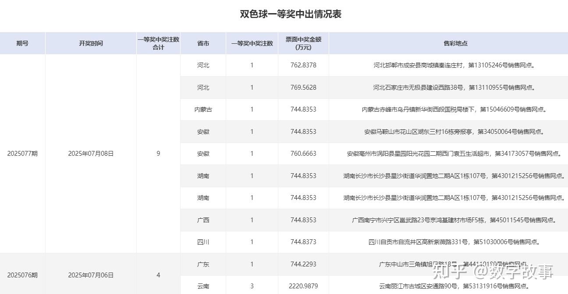Click 河北 in the 769.5628 row

coord(203,87)
